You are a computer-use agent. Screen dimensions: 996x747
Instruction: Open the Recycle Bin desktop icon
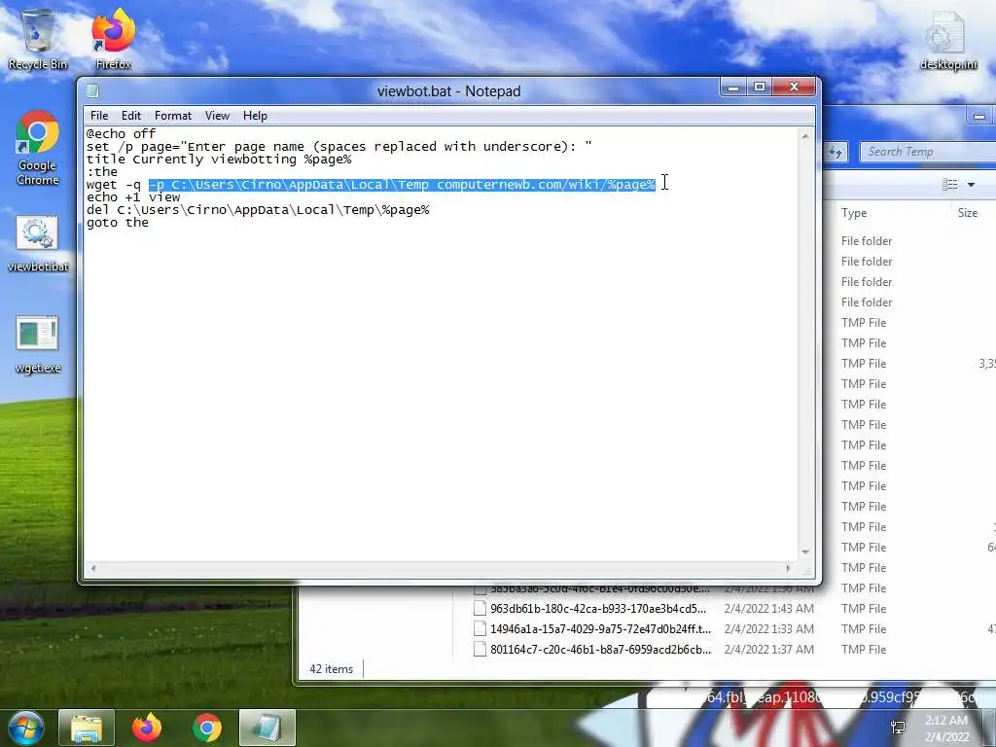38,38
